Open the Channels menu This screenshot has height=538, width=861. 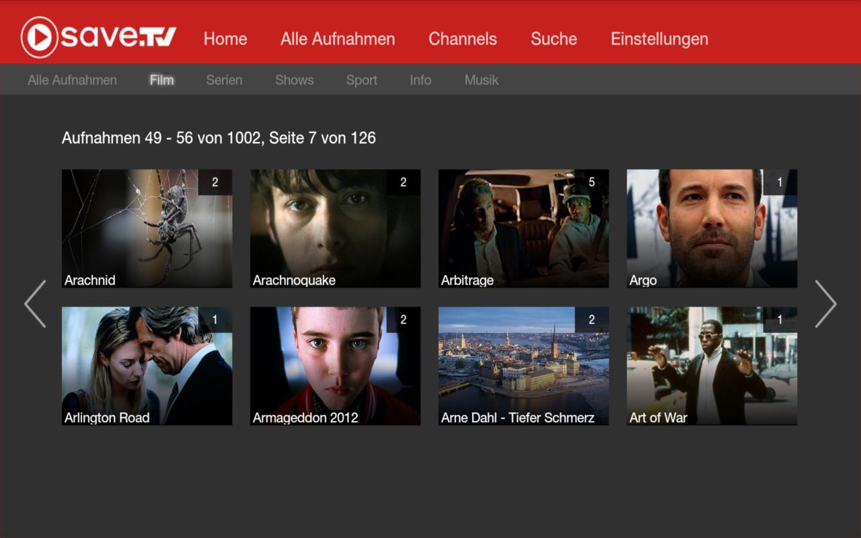(x=463, y=39)
